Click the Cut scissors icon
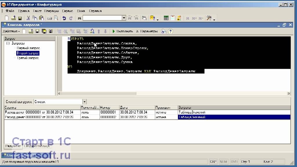Image resolution: width=297 pixels, height=167 pixels. click(28, 18)
